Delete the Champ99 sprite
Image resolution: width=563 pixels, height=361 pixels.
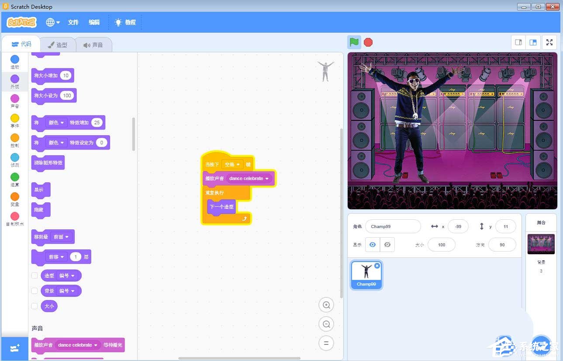coord(377,266)
